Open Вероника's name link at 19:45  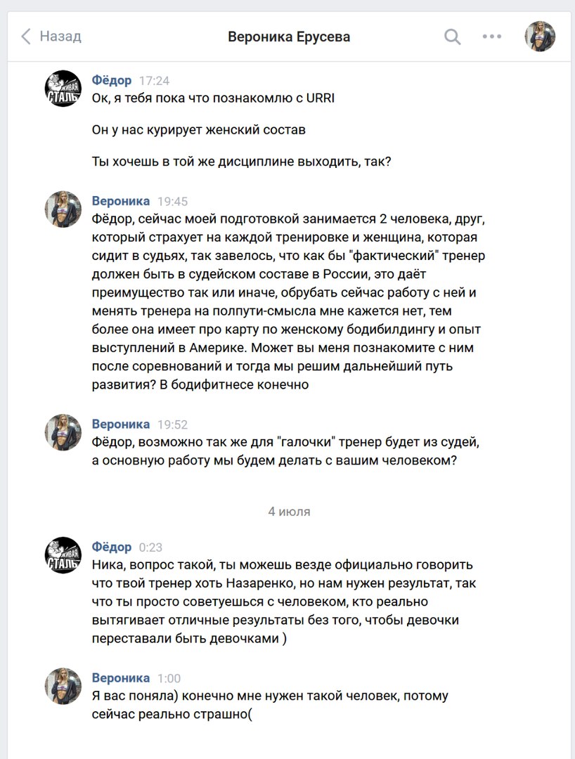pyautogui.click(x=121, y=201)
